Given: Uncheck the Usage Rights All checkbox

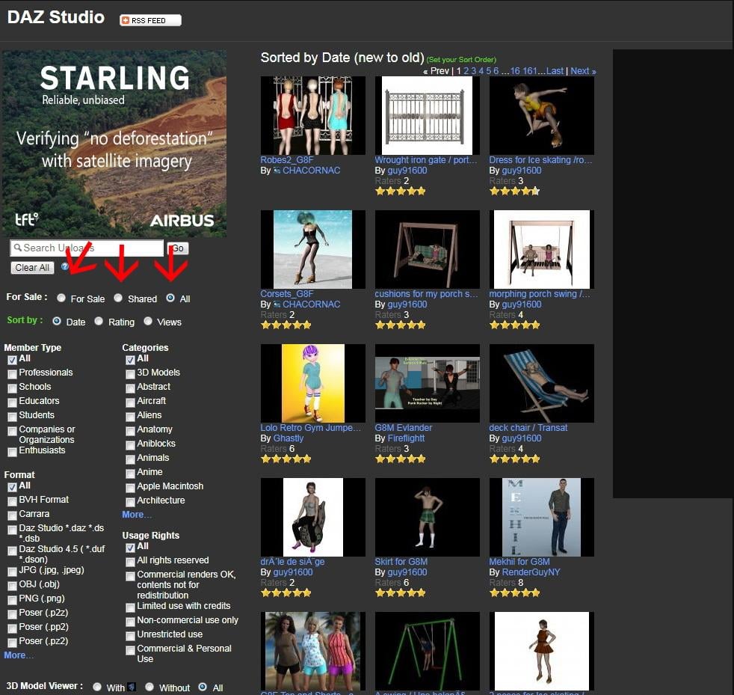Looking at the screenshot, I should [x=130, y=548].
